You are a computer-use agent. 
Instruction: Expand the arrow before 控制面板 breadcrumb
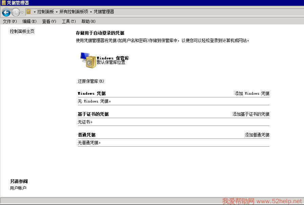[35, 12]
